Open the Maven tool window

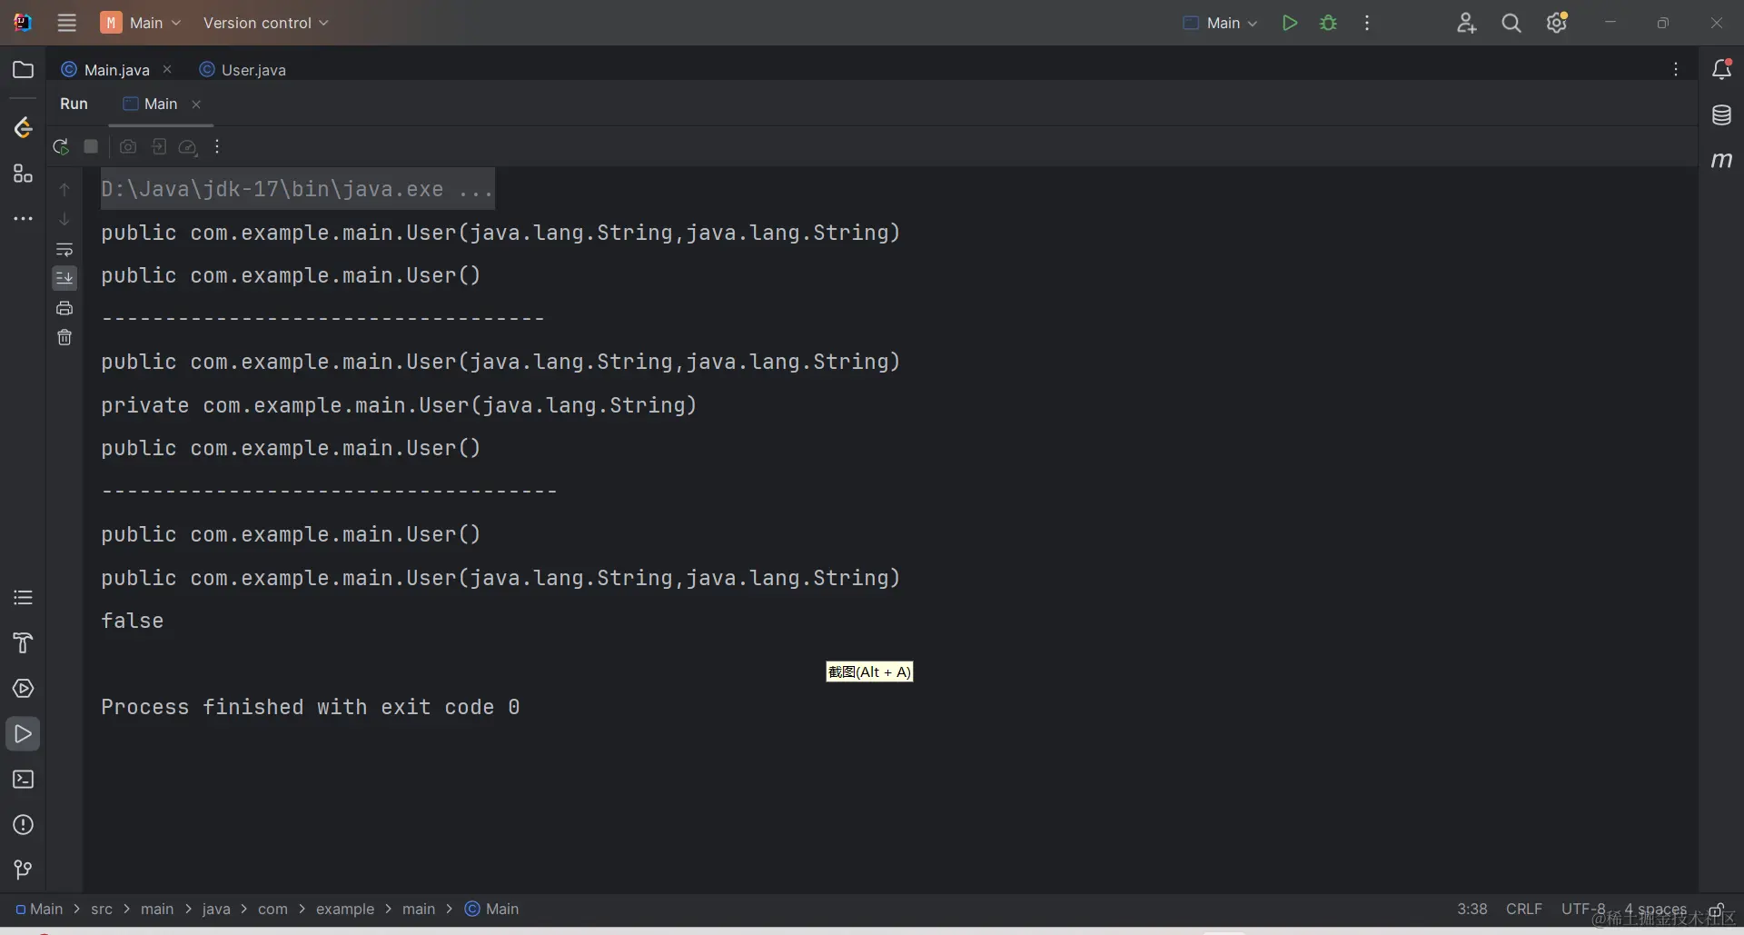coord(1721,160)
